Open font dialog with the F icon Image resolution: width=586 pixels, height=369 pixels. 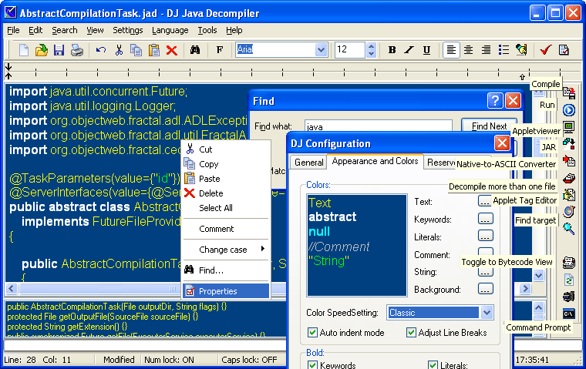pyautogui.click(x=220, y=49)
